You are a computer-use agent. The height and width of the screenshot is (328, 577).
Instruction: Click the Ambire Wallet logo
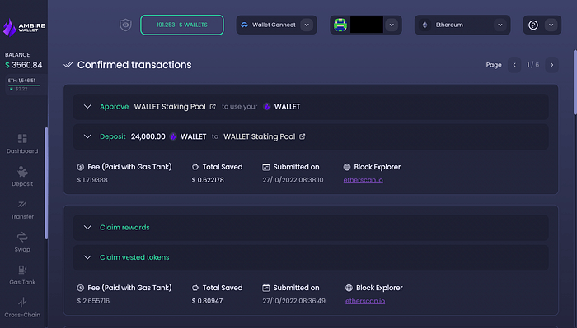click(24, 27)
